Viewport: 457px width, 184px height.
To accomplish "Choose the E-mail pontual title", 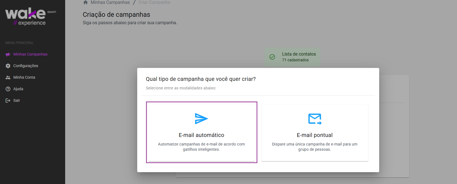I will [315, 135].
